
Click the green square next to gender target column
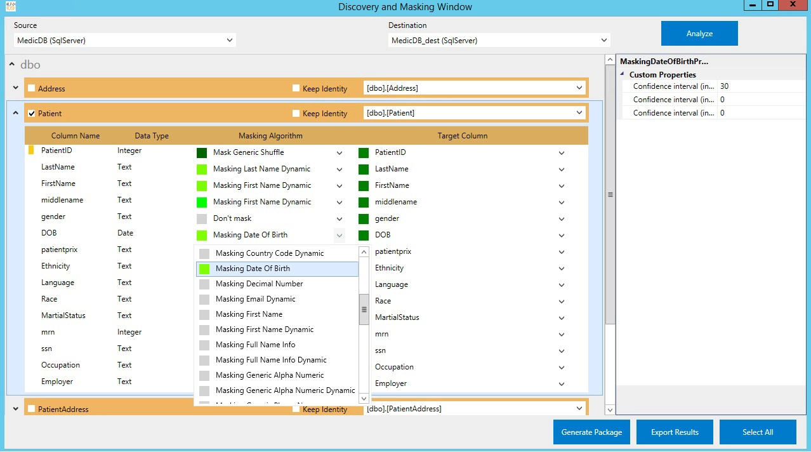point(364,219)
